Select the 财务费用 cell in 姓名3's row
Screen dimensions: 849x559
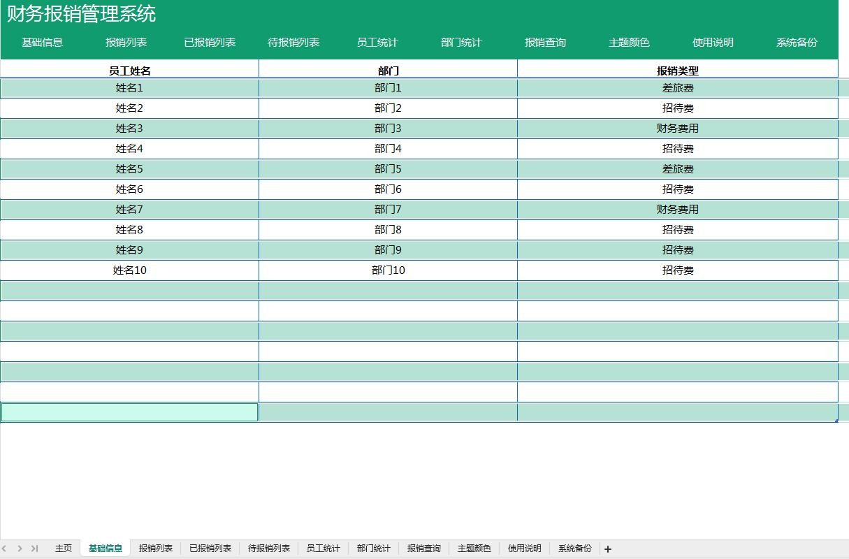[677, 129]
